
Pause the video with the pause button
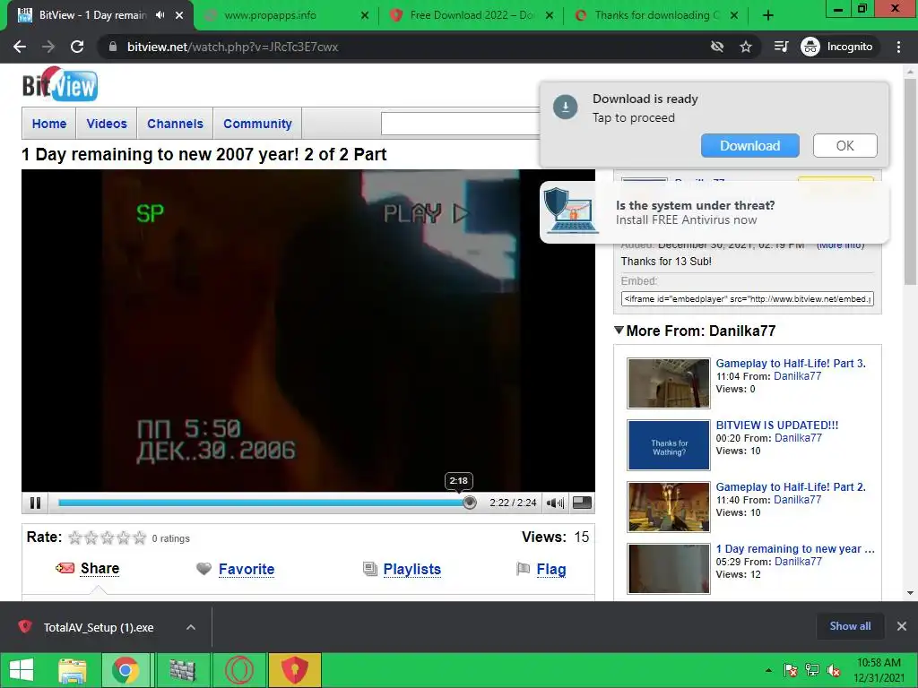[x=35, y=503]
